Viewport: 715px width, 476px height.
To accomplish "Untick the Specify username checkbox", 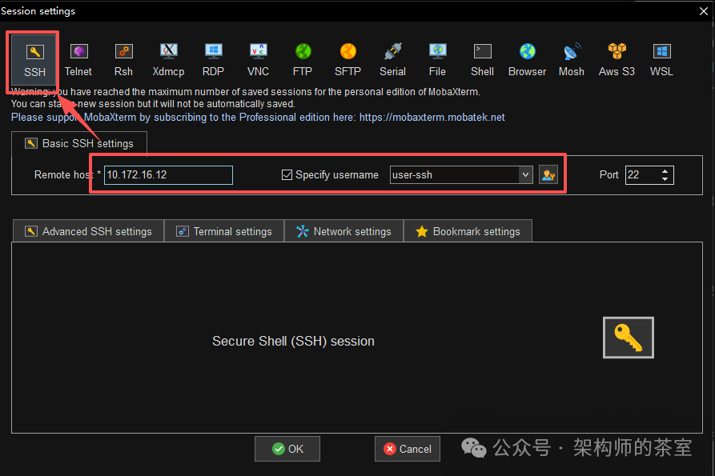I will coord(287,175).
